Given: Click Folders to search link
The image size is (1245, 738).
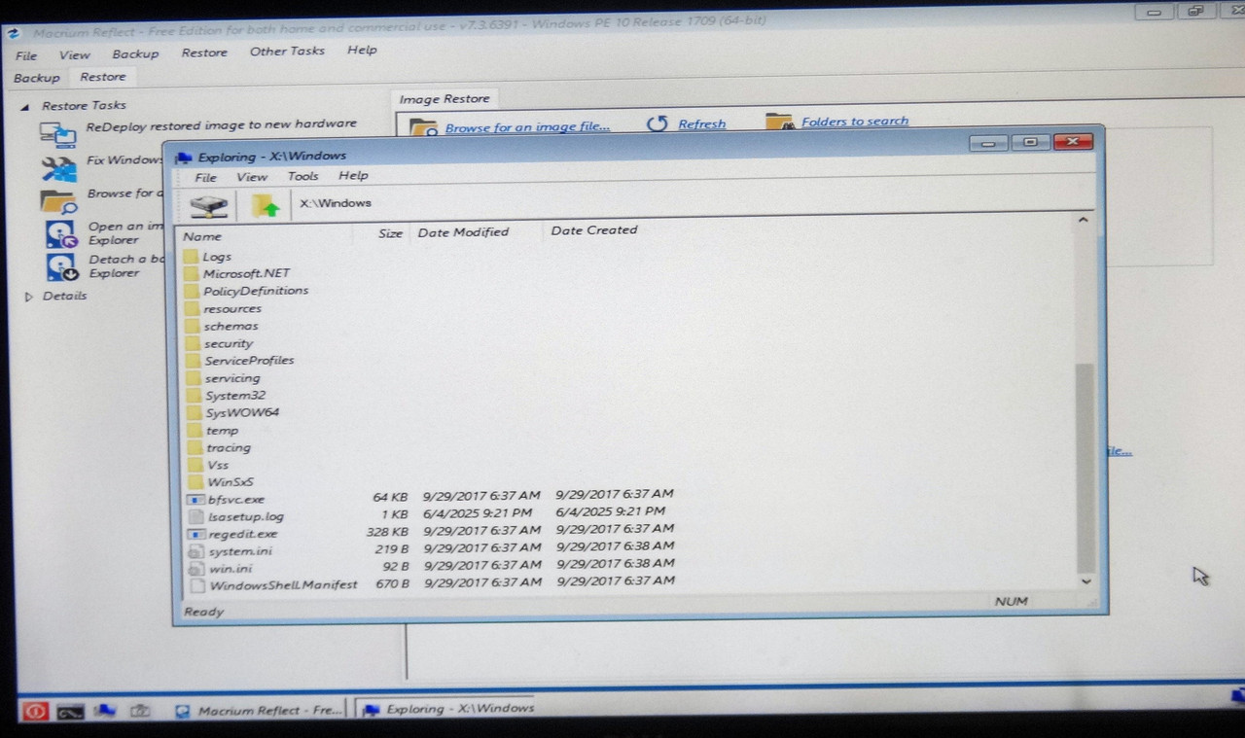Looking at the screenshot, I should point(855,122).
